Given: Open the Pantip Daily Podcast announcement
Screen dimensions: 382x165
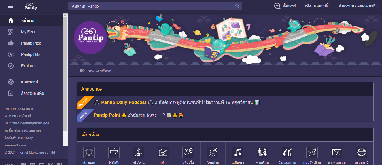Looking at the screenshot, I should click(177, 103).
